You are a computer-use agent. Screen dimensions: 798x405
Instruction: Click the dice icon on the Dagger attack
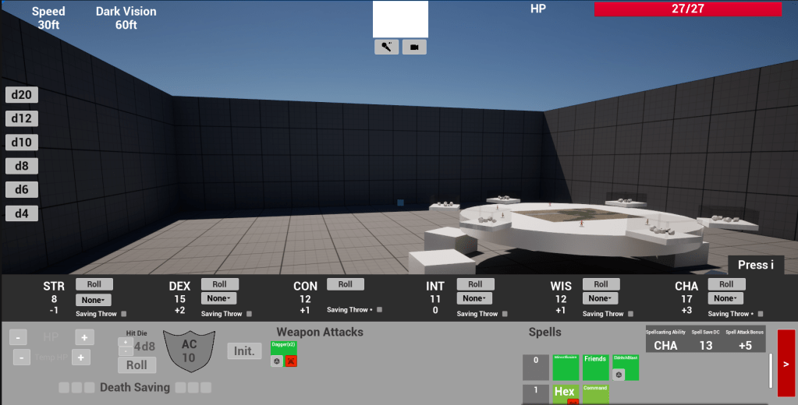click(x=276, y=361)
